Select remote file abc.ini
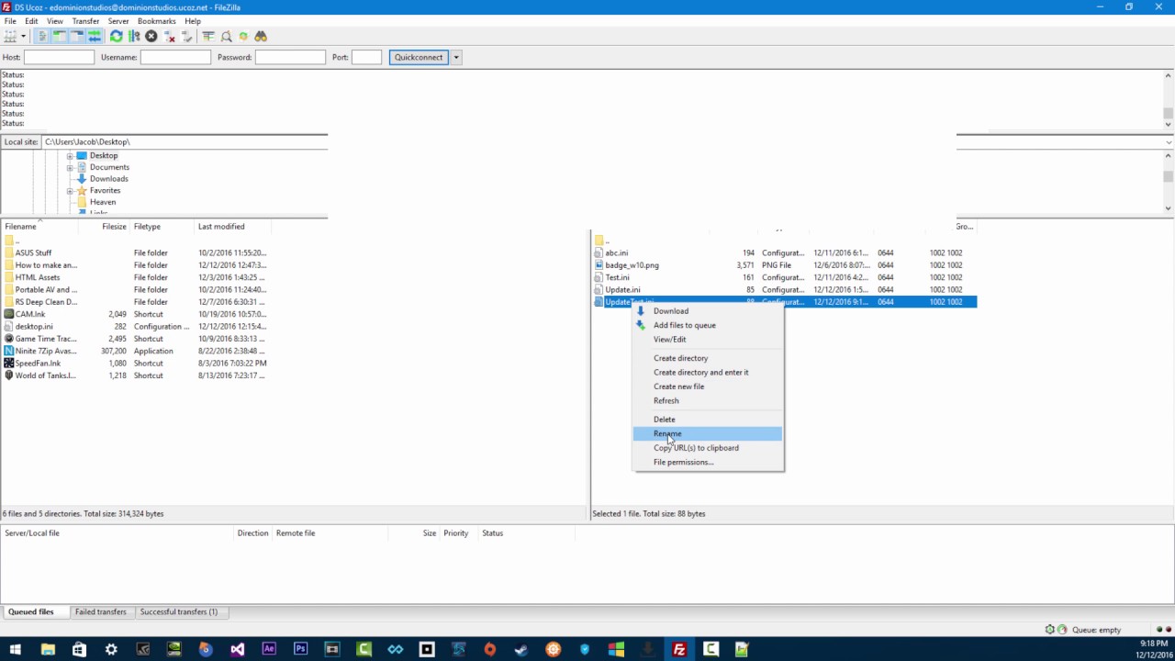 [x=617, y=252]
